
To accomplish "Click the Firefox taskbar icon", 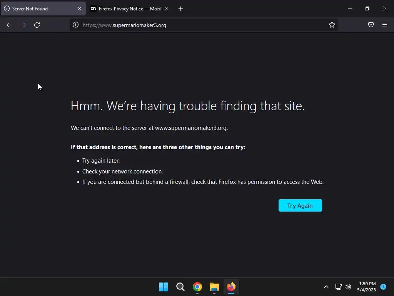I will [x=231, y=287].
